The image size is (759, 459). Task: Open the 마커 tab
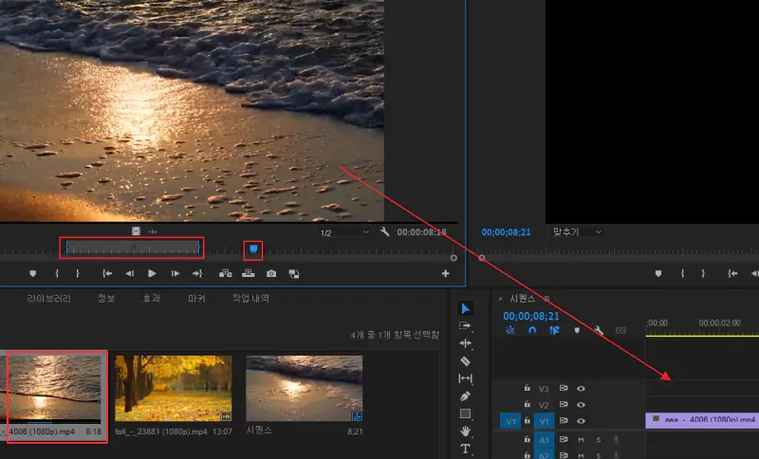pyautogui.click(x=196, y=298)
